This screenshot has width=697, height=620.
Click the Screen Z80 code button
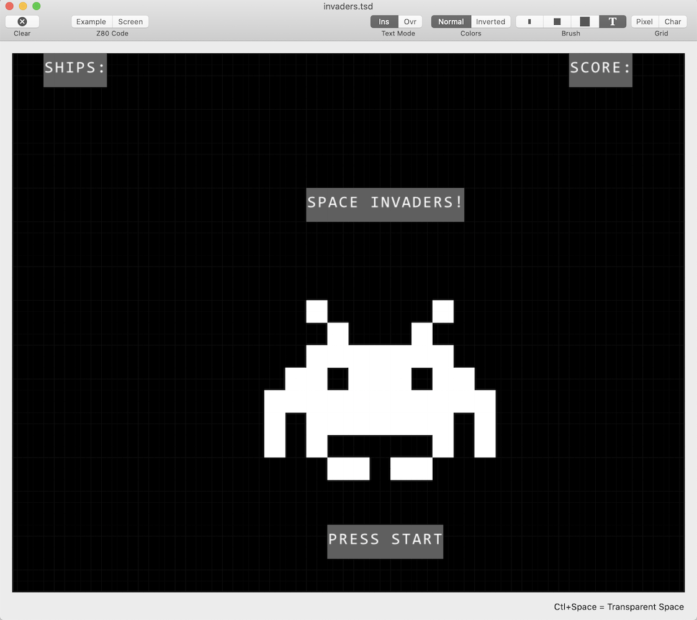point(130,22)
